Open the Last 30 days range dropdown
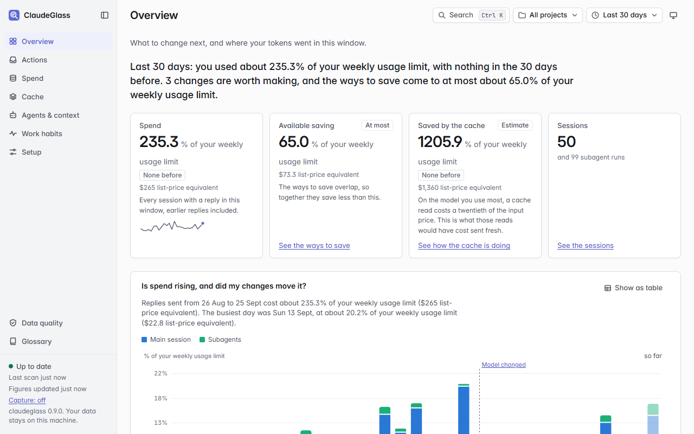The width and height of the screenshot is (694, 434). (x=624, y=15)
